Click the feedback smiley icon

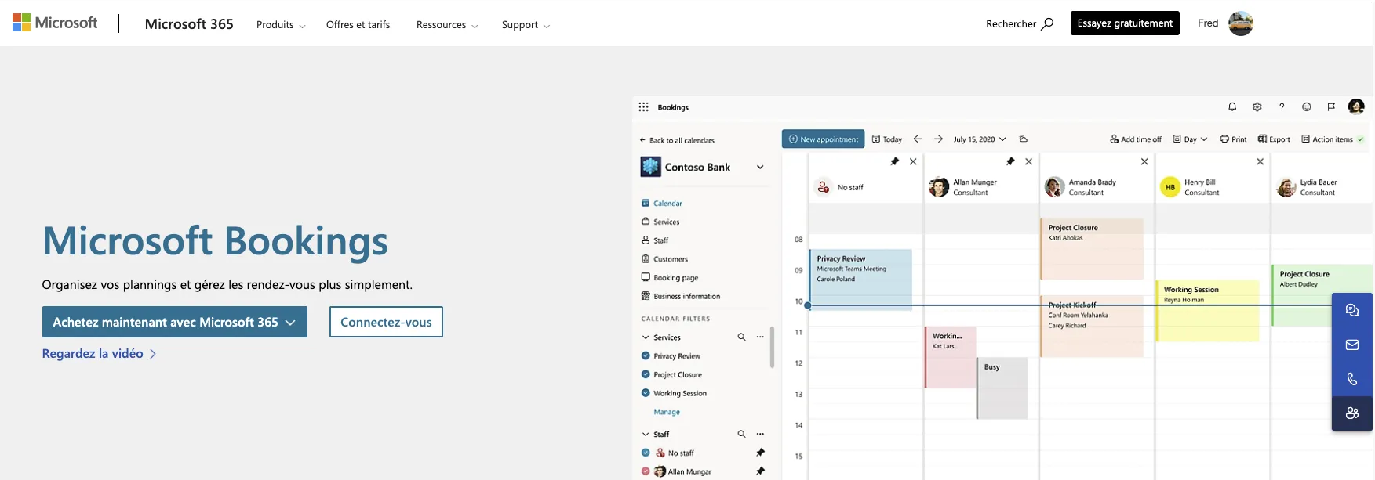point(1306,107)
